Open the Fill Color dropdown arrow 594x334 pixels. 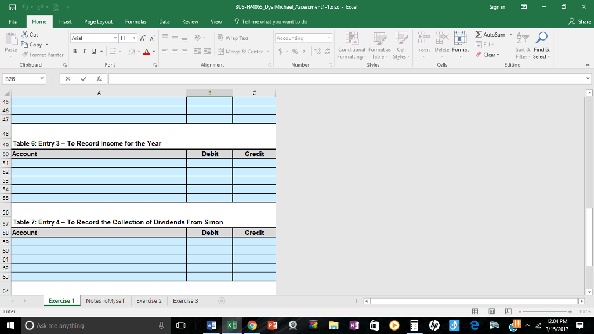pyautogui.click(x=139, y=51)
